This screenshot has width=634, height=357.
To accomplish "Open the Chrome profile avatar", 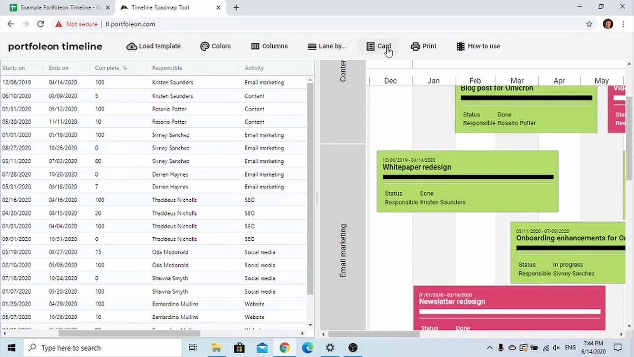I will click(608, 24).
